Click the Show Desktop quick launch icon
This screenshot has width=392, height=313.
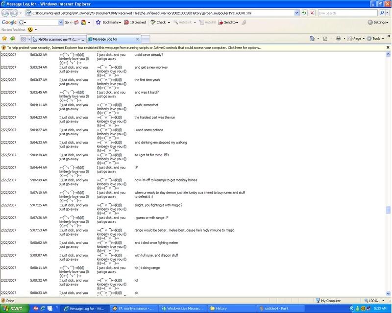pos(50,309)
